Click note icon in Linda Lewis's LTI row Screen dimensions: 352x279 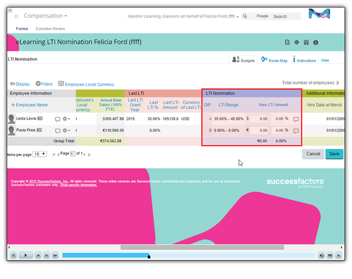(x=296, y=119)
